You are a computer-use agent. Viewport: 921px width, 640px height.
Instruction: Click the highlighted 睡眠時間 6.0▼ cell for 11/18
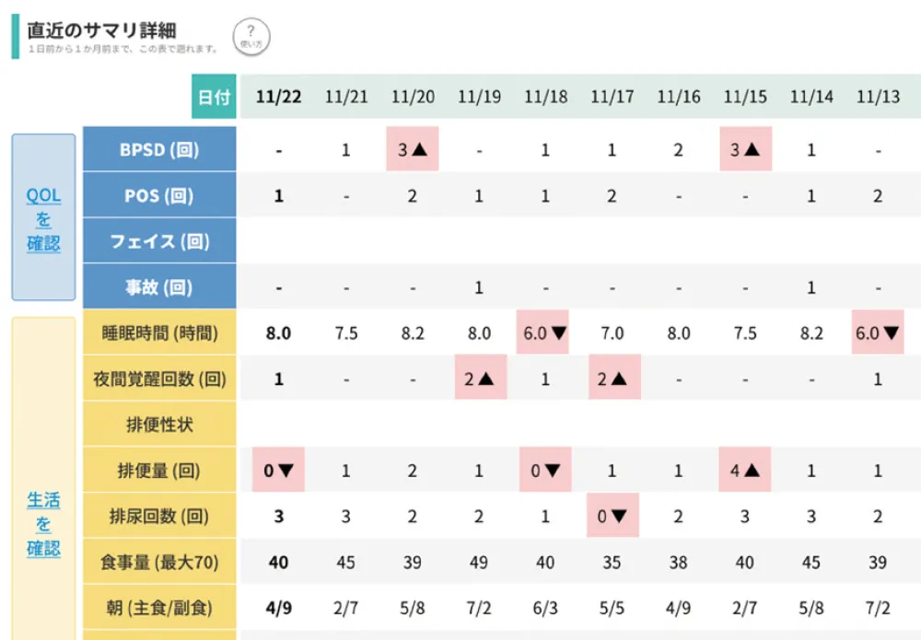[545, 333]
